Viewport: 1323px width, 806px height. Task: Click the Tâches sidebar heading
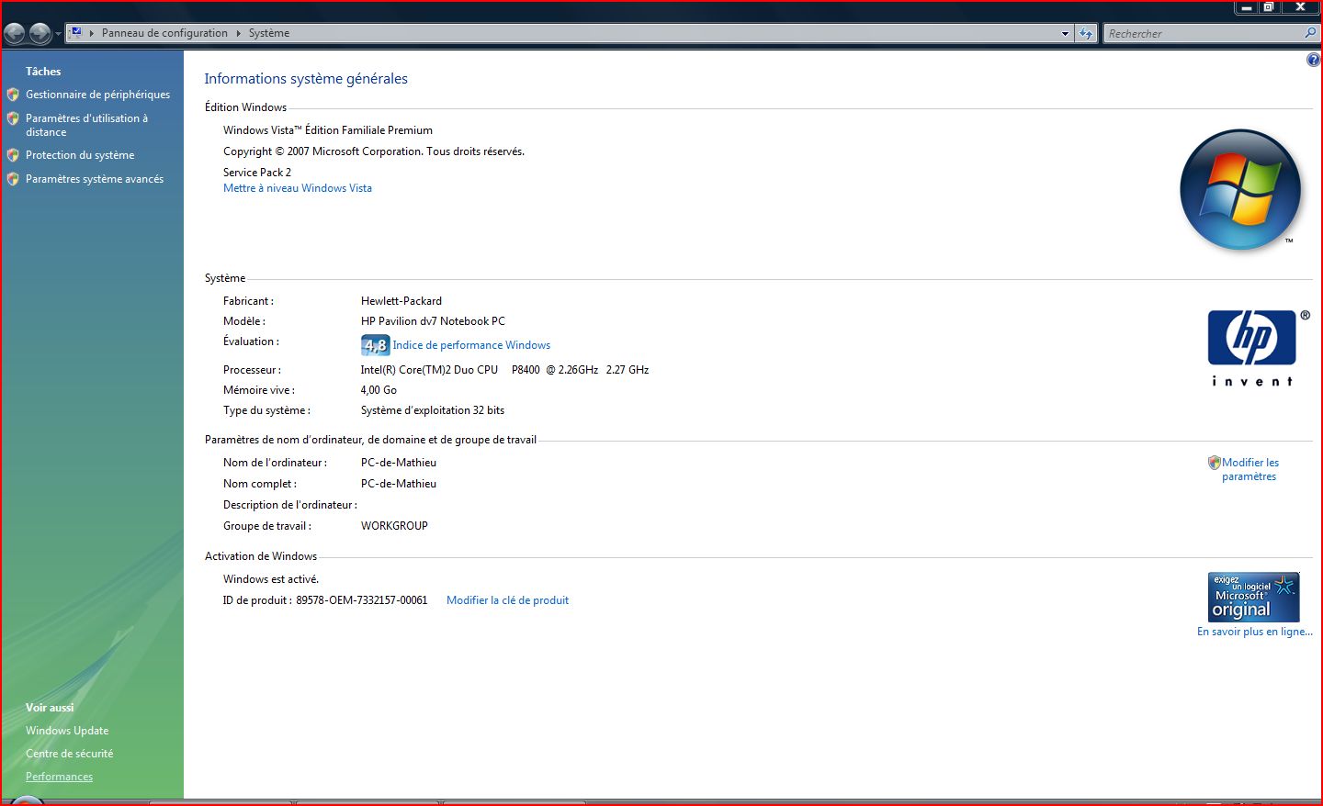[x=43, y=72]
